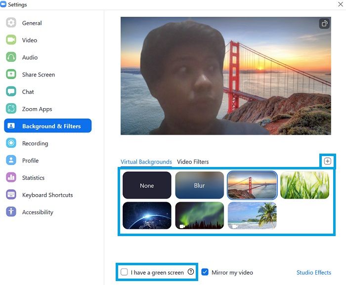Add a new virtual background with plus icon

[327, 161]
